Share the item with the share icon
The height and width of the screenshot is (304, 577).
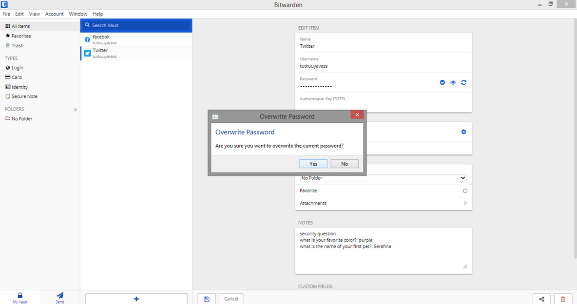tap(542, 299)
